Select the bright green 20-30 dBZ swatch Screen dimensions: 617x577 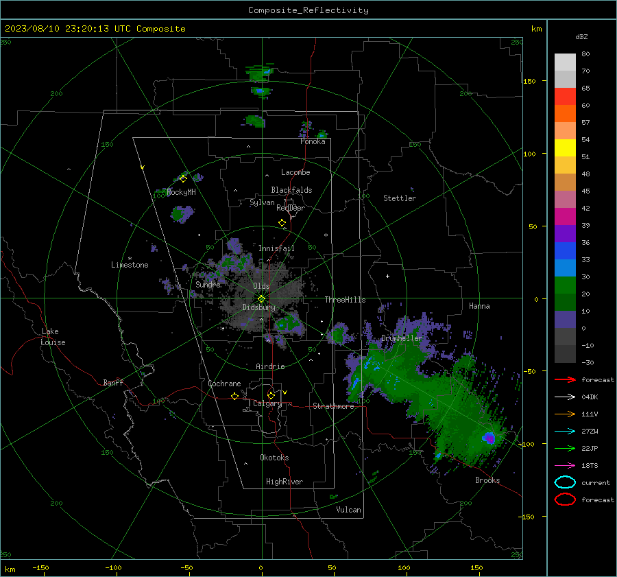(x=565, y=285)
